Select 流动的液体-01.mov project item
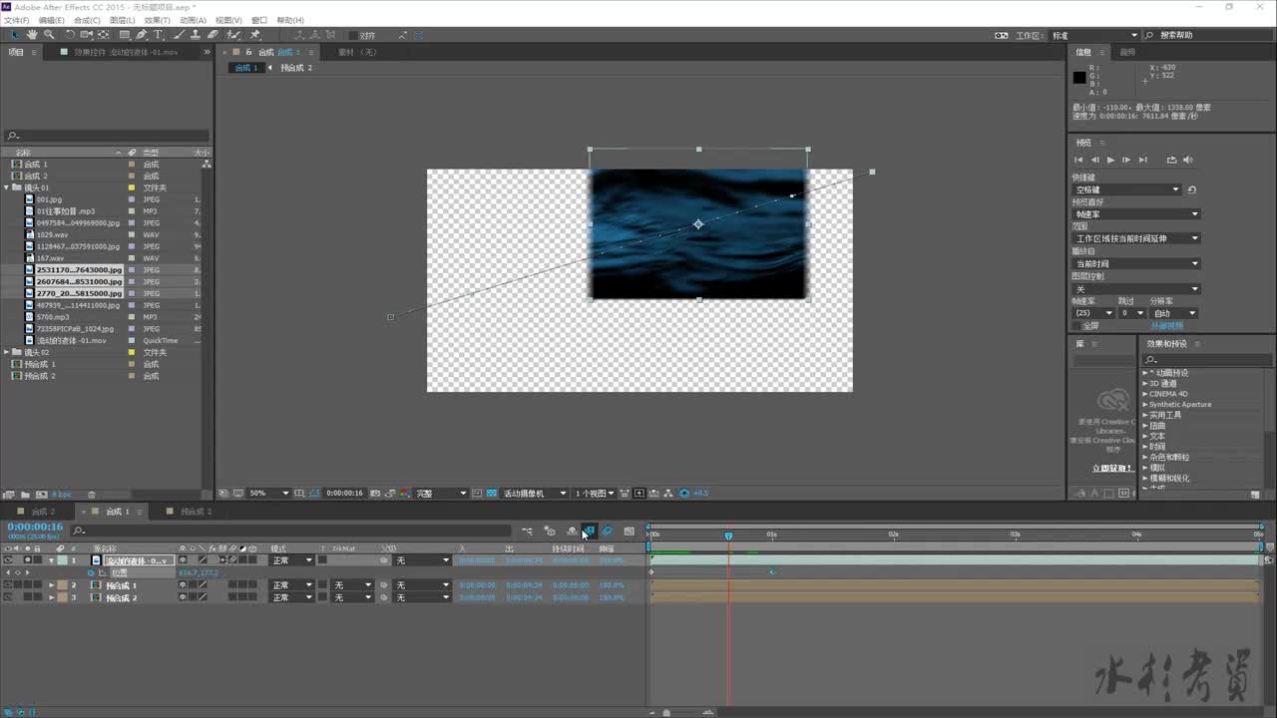Screen dimensions: 1277x718 tap(71, 340)
